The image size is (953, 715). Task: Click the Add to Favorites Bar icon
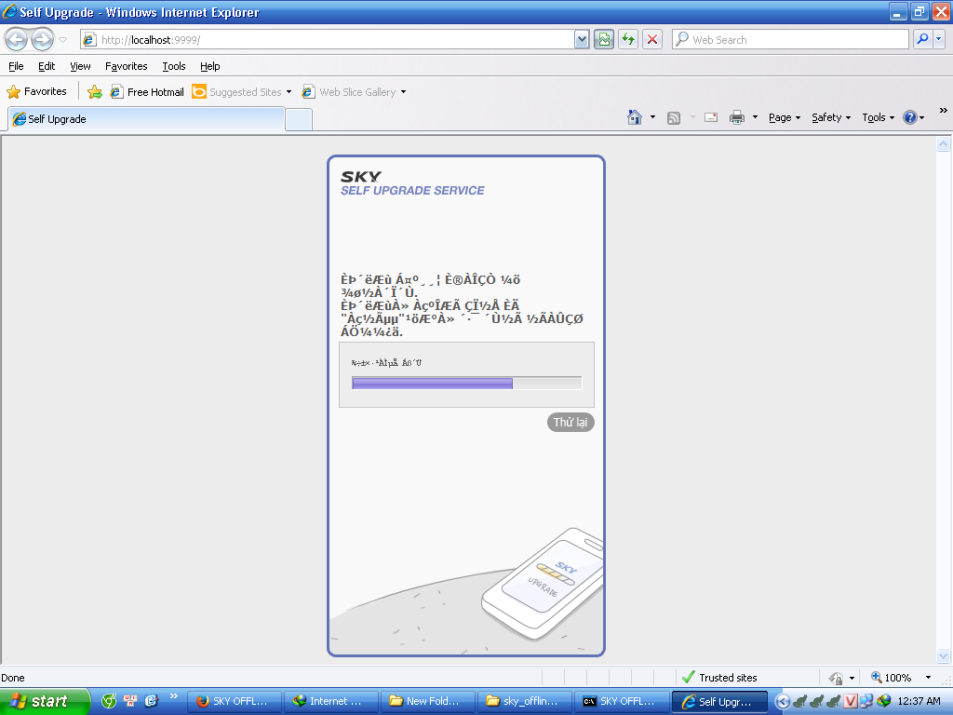[x=94, y=92]
